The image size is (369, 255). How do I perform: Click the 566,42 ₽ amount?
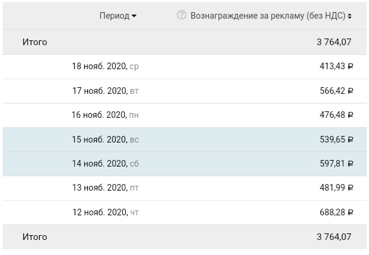pos(336,91)
